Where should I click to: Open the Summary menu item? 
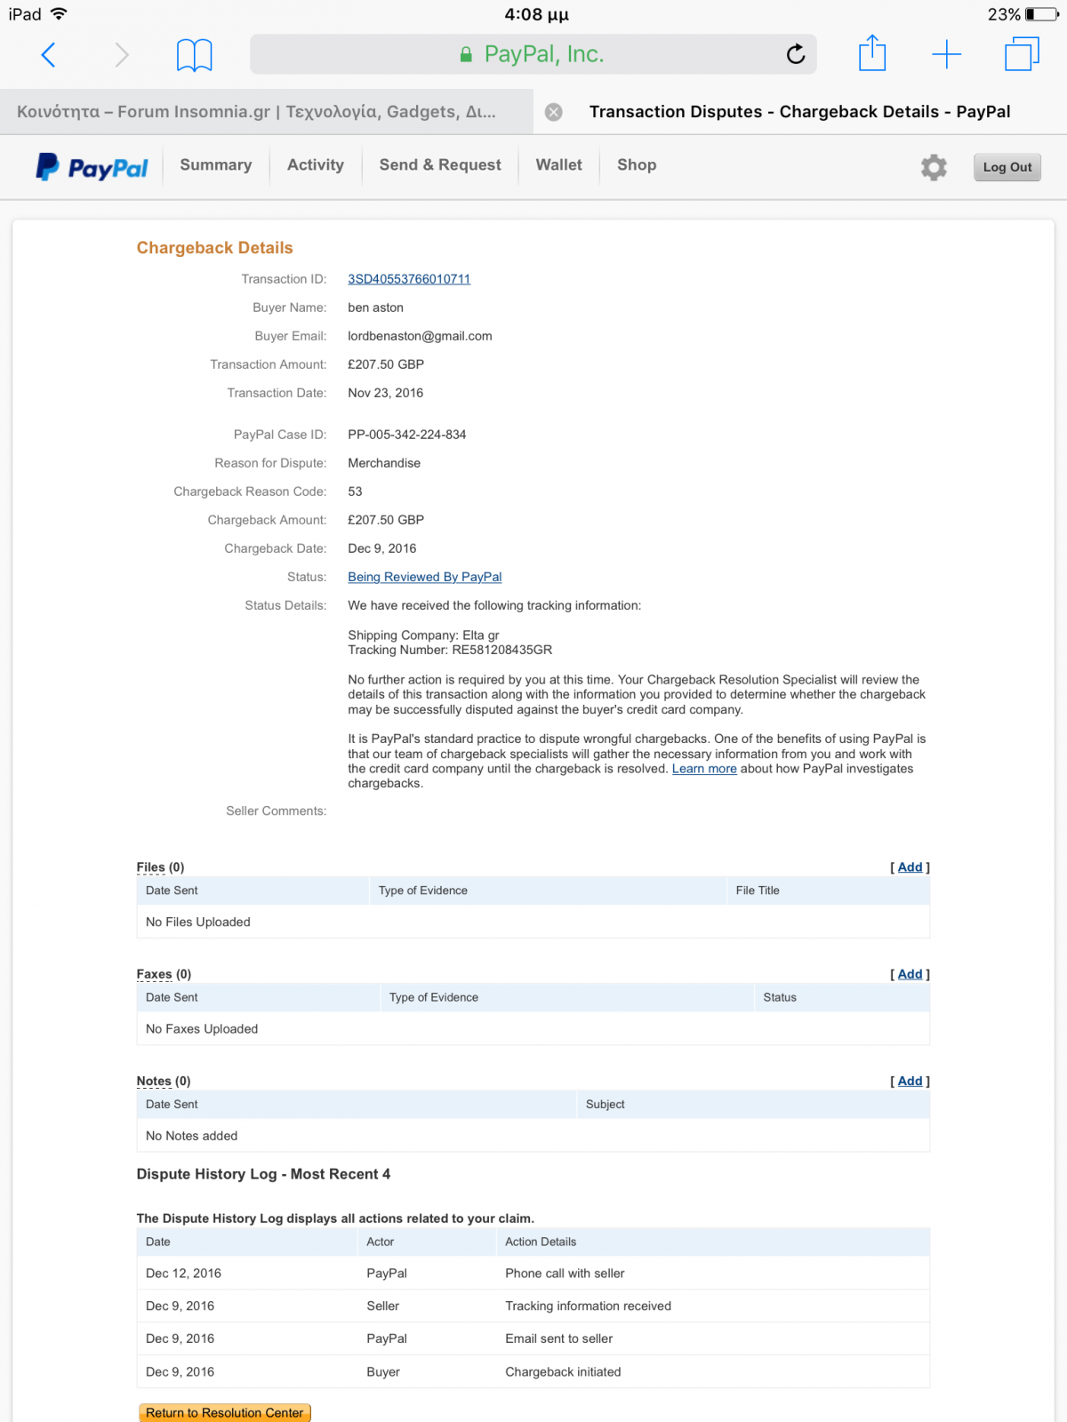[216, 165]
